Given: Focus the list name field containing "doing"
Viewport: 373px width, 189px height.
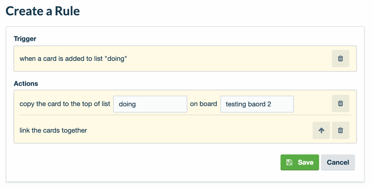Looking at the screenshot, I should pos(150,104).
